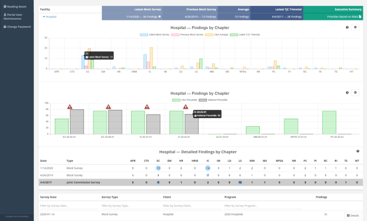Toggle C&A Percentile legend item
The width and height of the screenshot is (367, 221).
pos(185,100)
